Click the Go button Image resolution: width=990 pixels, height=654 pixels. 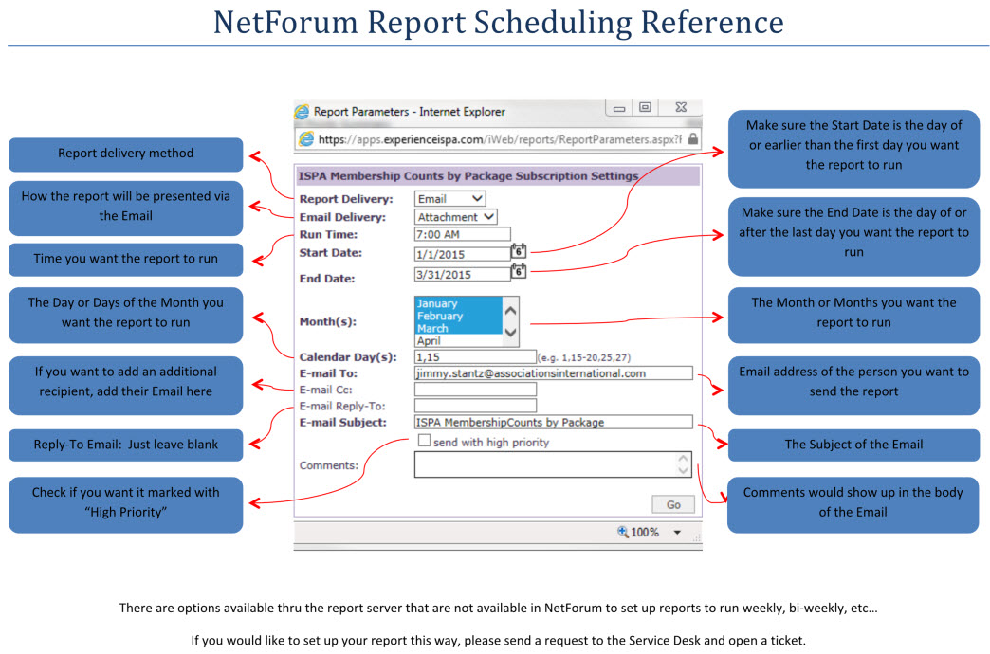(673, 504)
